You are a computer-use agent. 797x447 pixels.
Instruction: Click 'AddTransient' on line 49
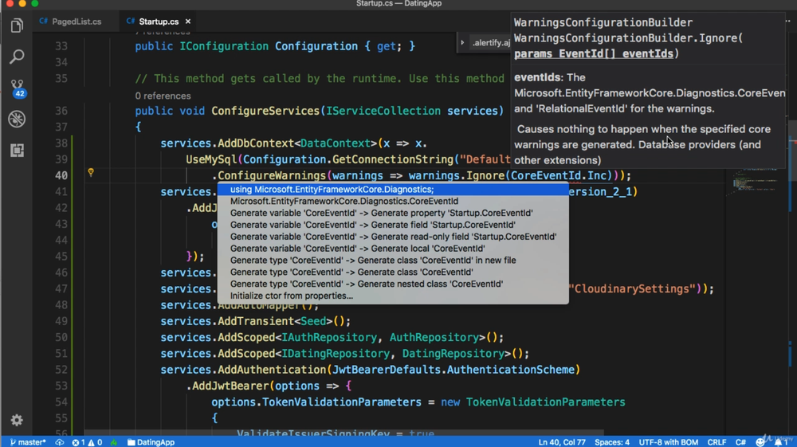pyautogui.click(x=256, y=321)
